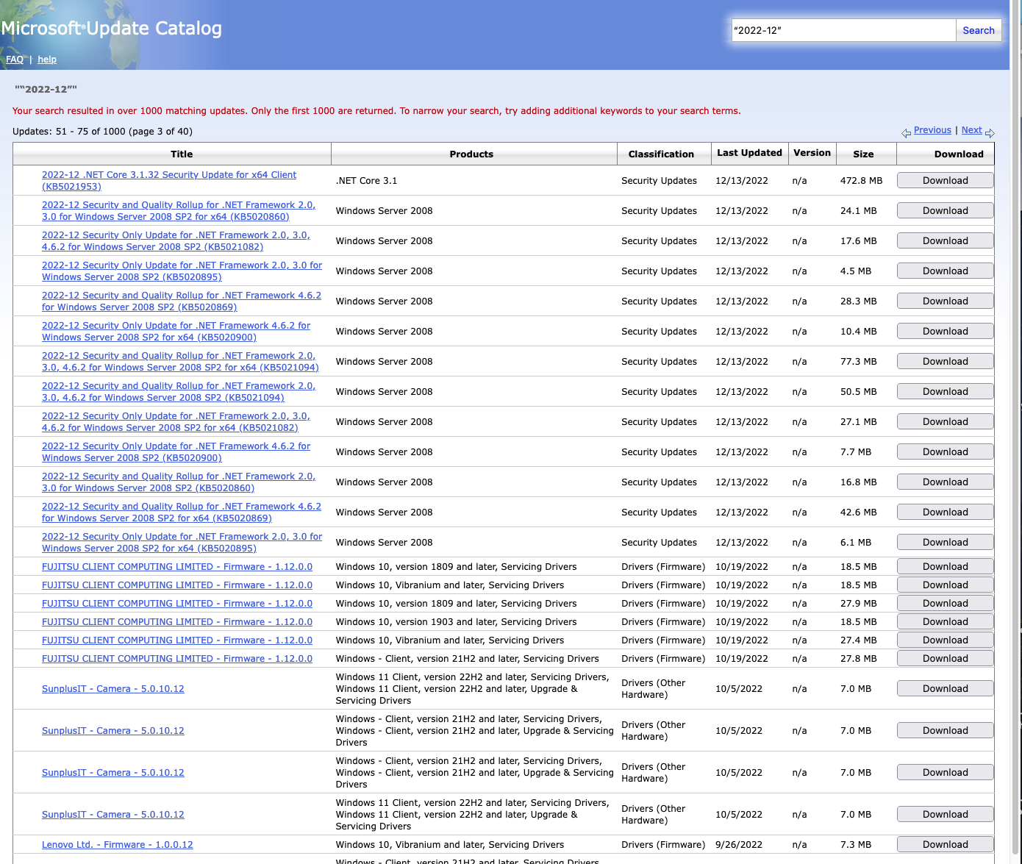Go to Next results page link
Viewport: 1022px width, 864px height.
(971, 130)
